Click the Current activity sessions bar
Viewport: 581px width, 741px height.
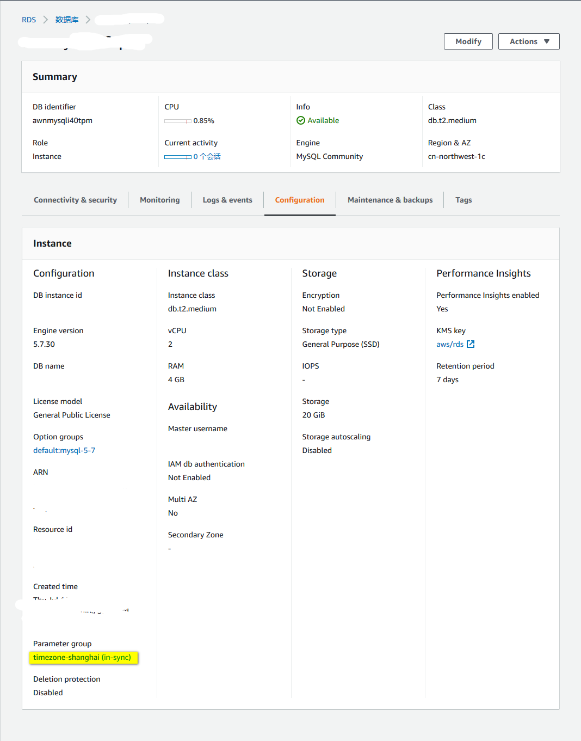[x=178, y=157]
